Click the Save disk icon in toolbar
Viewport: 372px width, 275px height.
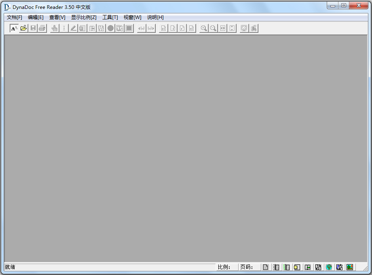point(33,28)
